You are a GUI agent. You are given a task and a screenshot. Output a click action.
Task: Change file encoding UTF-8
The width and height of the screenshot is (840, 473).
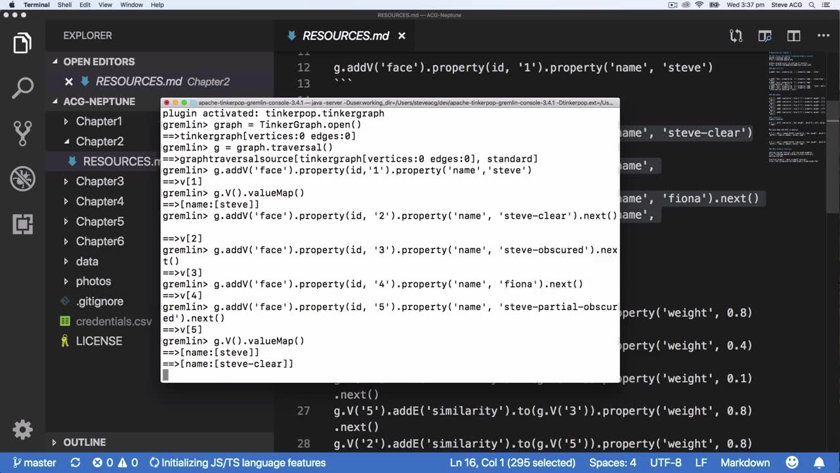click(665, 462)
